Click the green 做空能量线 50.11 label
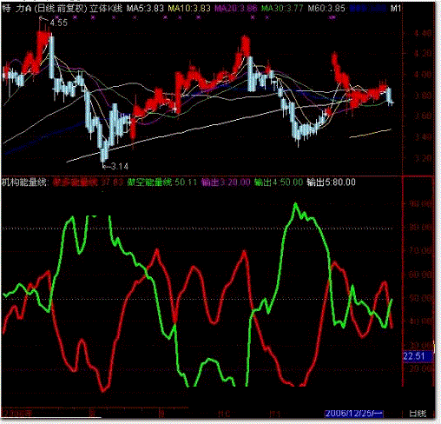Screen dimensions: 441x424 (x=162, y=182)
